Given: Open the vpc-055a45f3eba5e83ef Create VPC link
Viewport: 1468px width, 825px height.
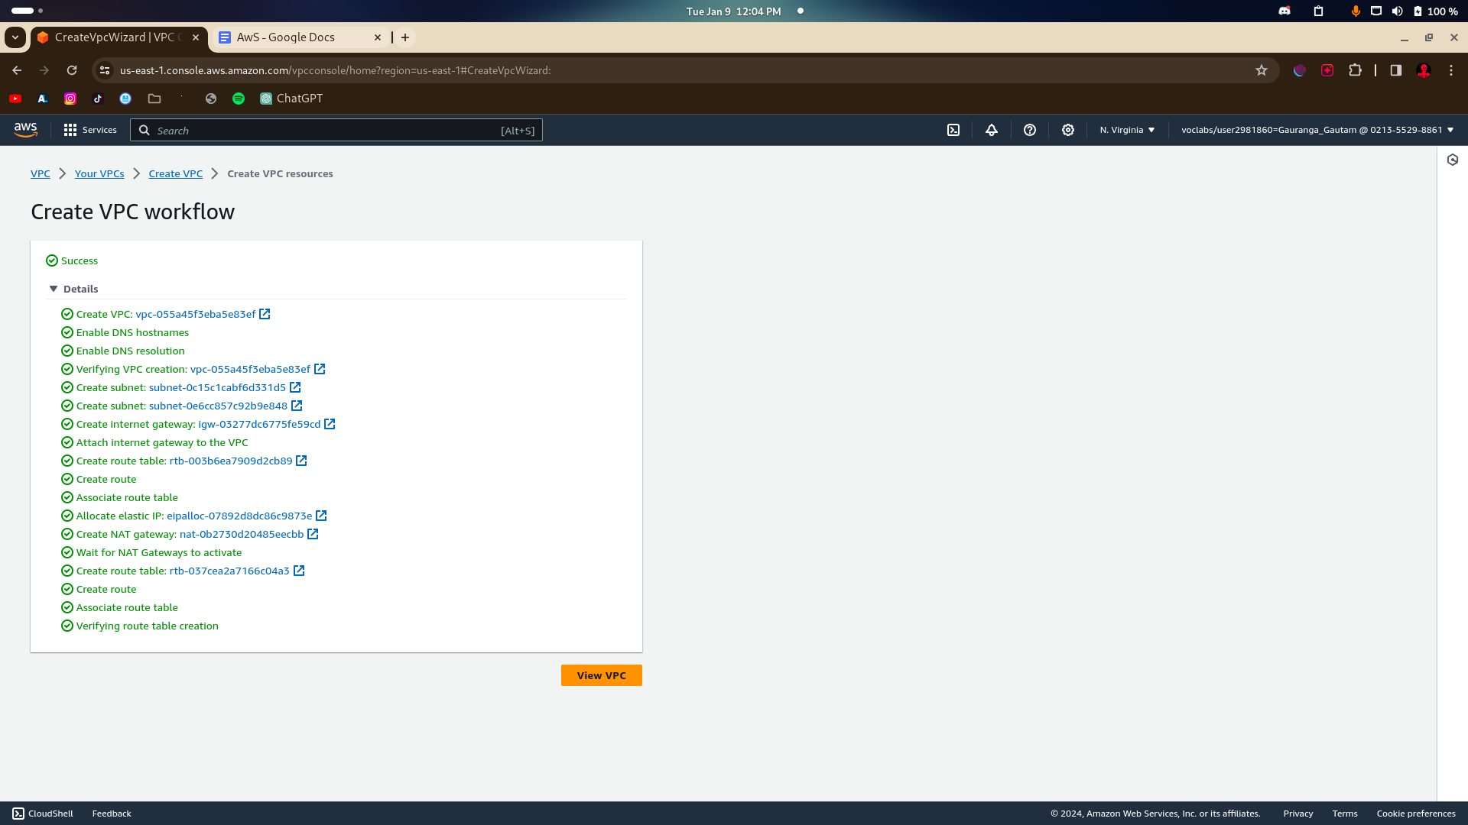Looking at the screenshot, I should click(196, 314).
